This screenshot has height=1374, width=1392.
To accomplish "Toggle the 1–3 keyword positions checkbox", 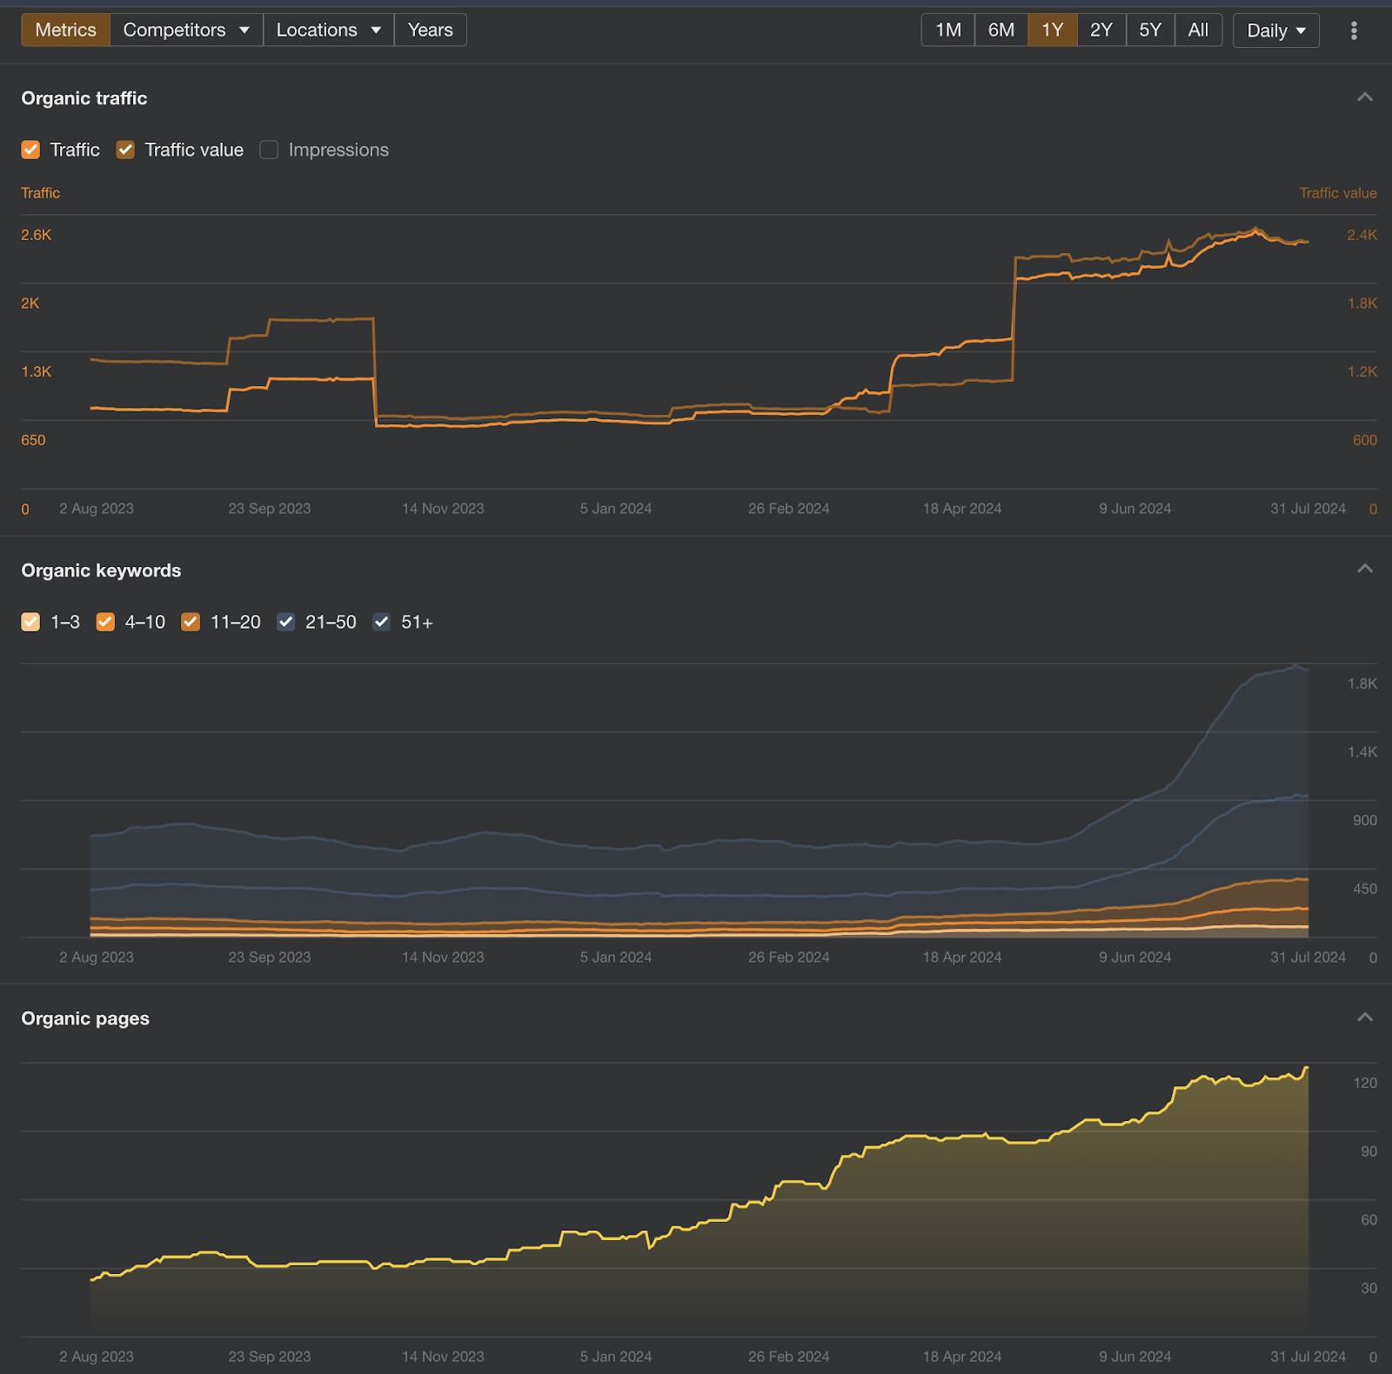I will [x=30, y=622].
